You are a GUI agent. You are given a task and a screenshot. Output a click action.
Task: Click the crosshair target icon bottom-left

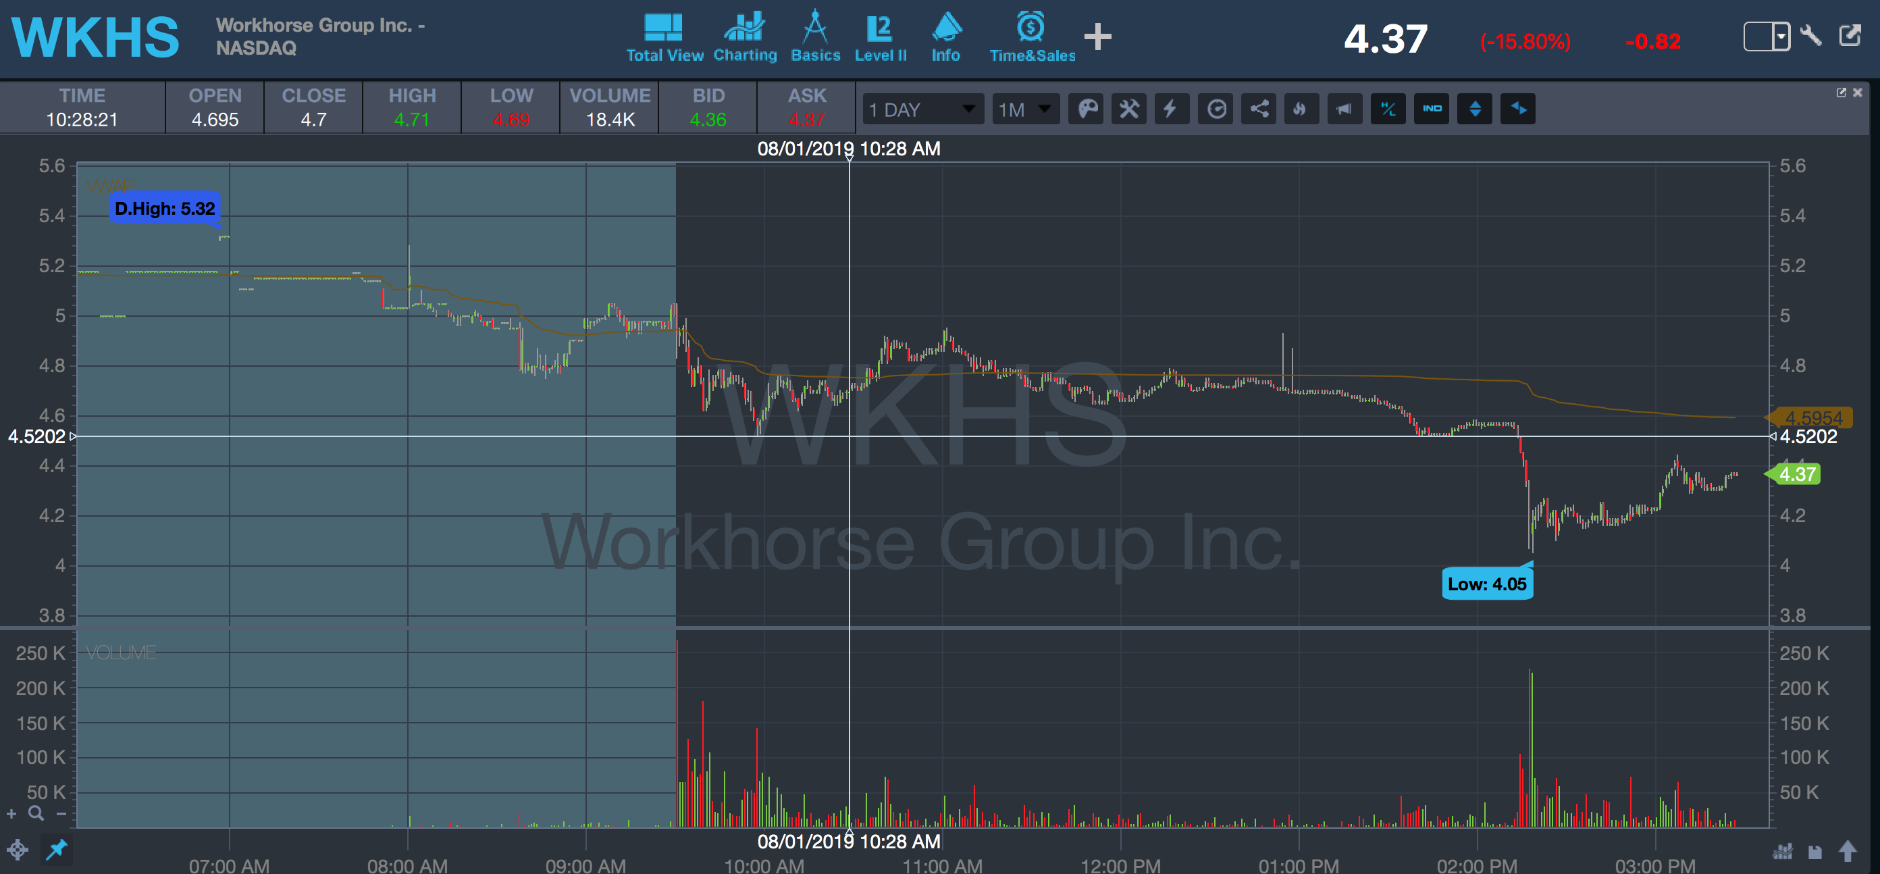point(18,850)
